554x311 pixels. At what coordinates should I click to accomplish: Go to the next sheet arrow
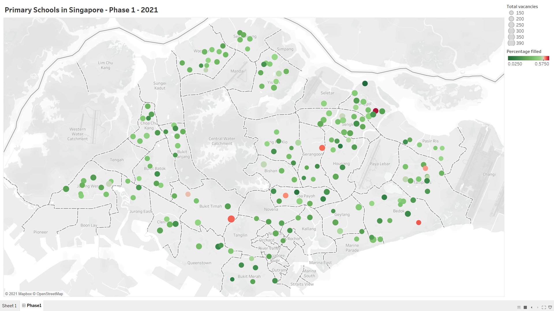538,307
